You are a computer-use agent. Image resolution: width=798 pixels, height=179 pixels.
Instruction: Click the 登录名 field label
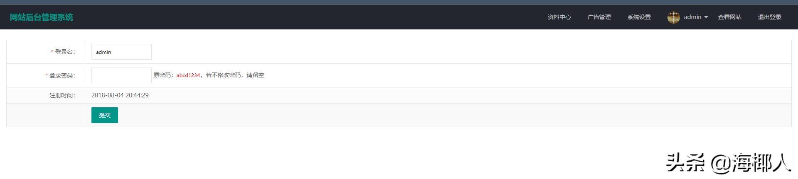point(65,52)
